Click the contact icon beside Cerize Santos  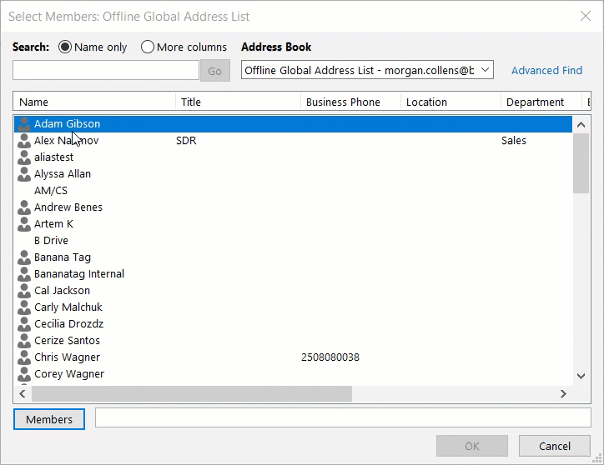coord(24,341)
